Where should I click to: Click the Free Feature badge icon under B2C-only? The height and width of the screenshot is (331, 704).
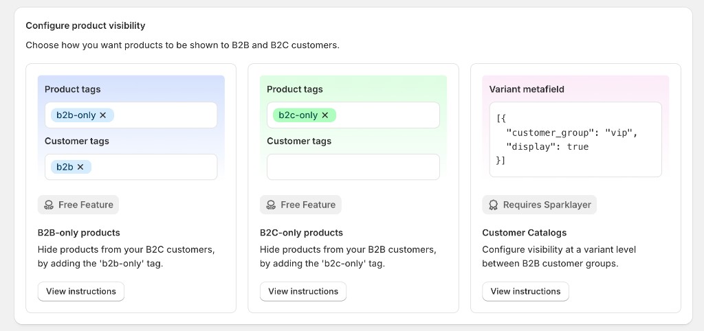pos(271,205)
